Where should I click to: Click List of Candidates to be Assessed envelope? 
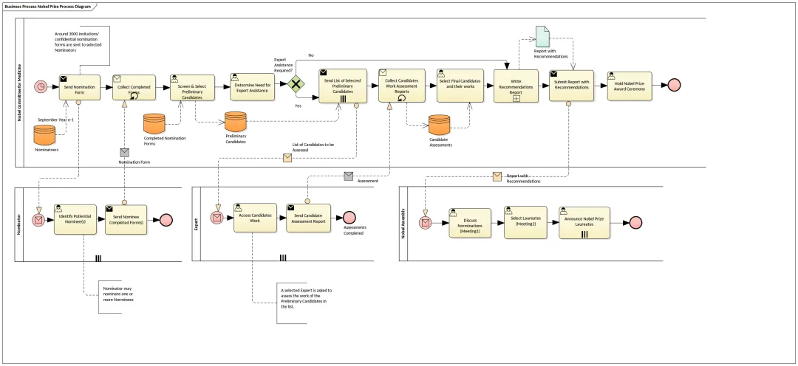pos(287,158)
